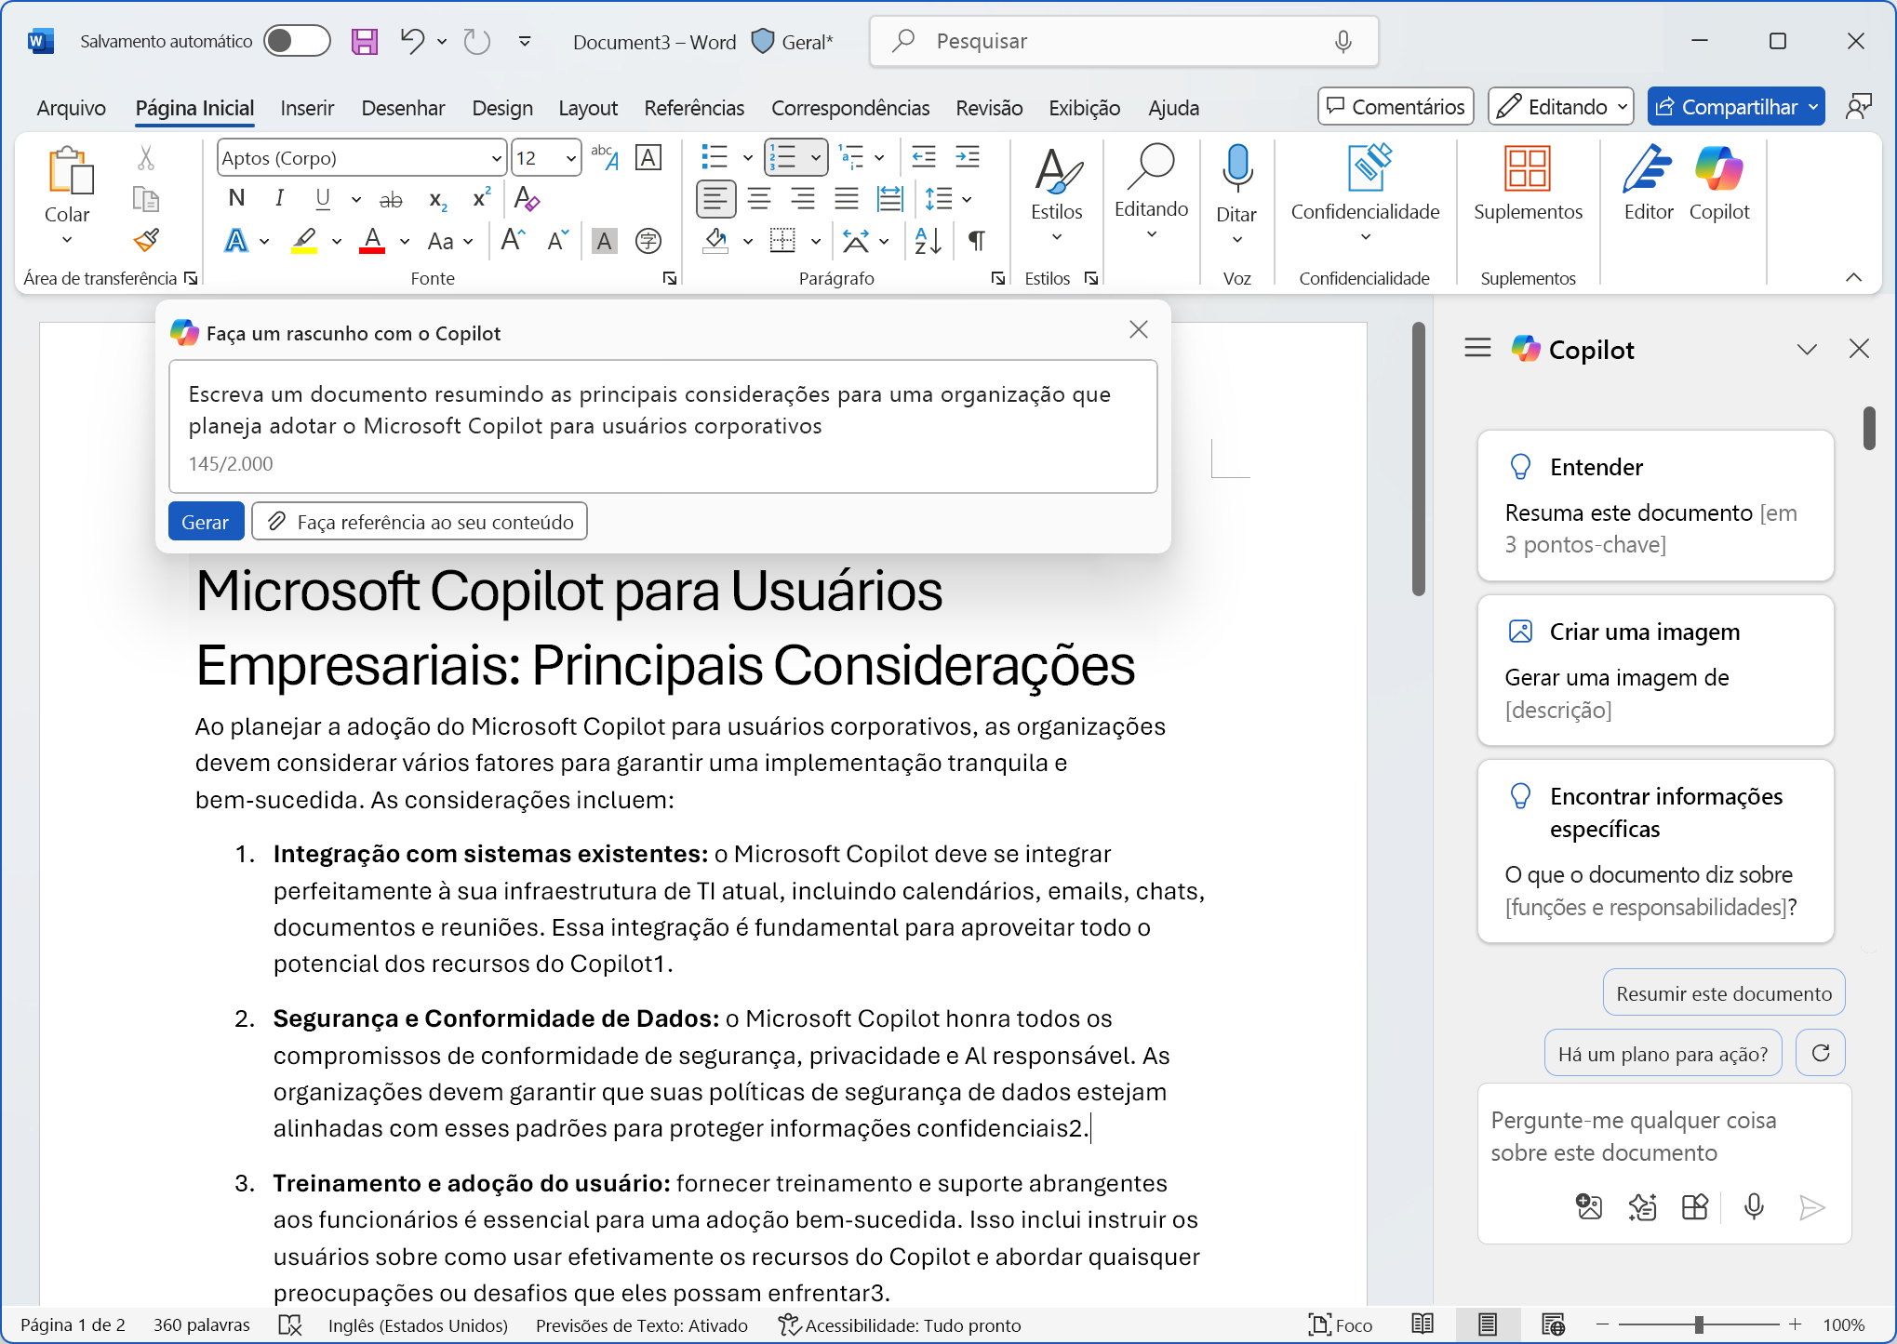This screenshot has width=1897, height=1344.
Task: Open Copilot from the ribbon
Action: pyautogui.click(x=1718, y=184)
